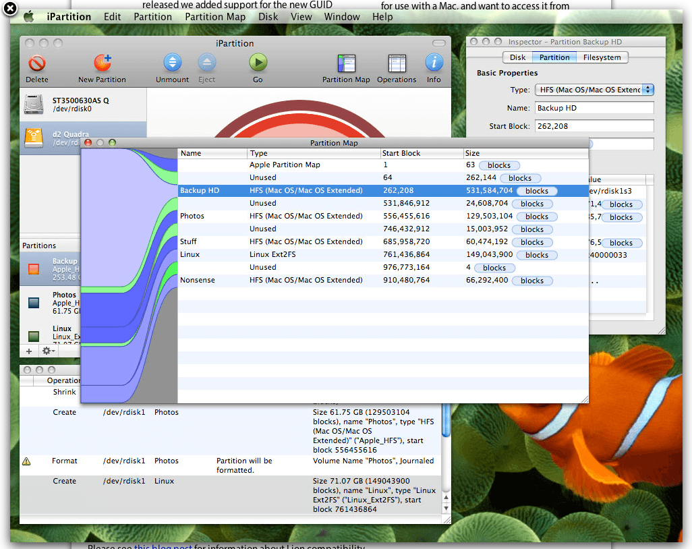Open the Partition menu
This screenshot has height=549, width=692.
(152, 17)
